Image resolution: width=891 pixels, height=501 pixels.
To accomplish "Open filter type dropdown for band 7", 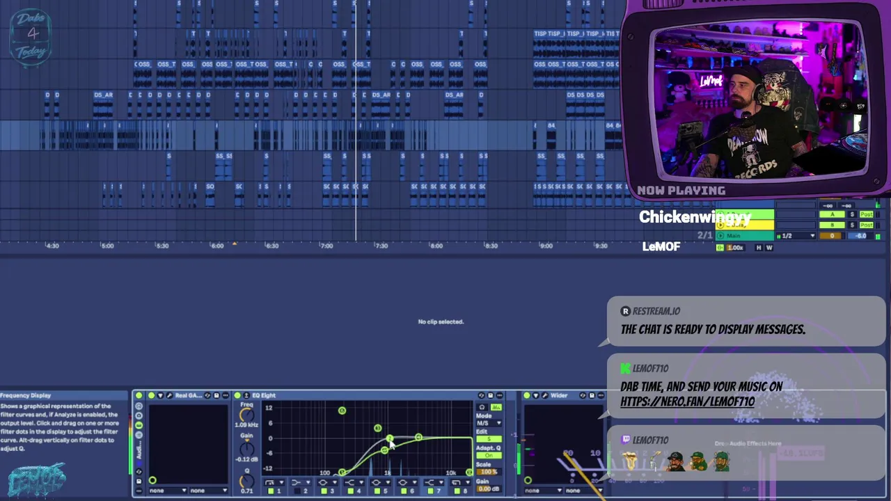I will pyautogui.click(x=433, y=482).
